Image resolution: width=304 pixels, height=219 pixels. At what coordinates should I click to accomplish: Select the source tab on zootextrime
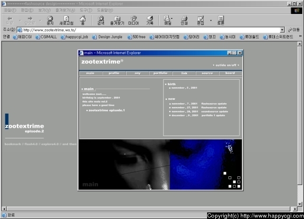click(x=207, y=73)
